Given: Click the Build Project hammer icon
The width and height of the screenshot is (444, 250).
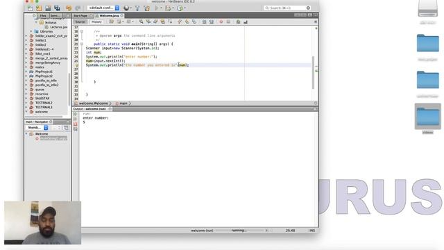Looking at the screenshot, I should (x=137, y=8).
